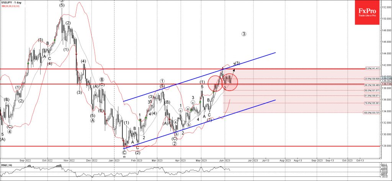This screenshot has height=181, width=392.
Task: Click the right red circle highlight
Action: (230, 82)
